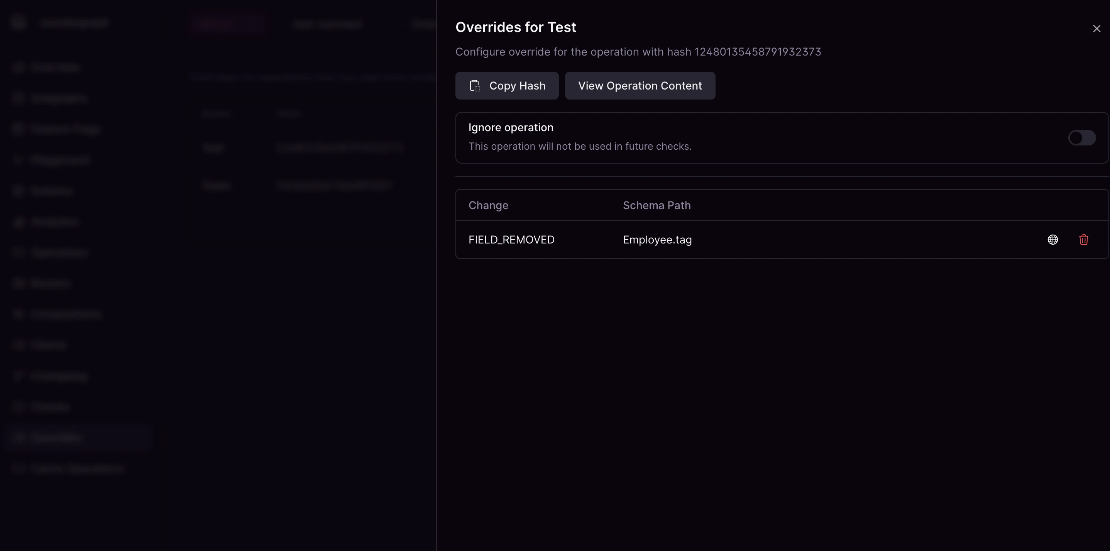Click the highlighted Overrides icon in sidebar

(18, 437)
